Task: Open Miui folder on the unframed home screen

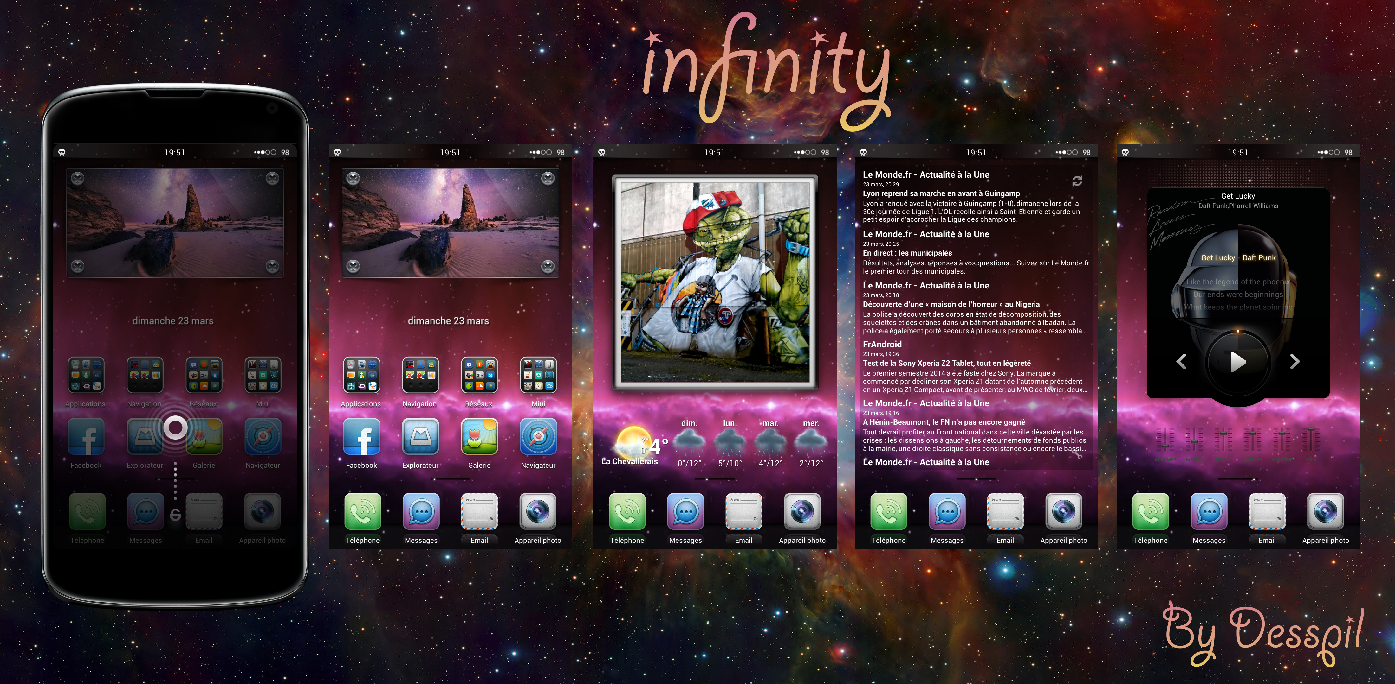Action: (x=538, y=375)
